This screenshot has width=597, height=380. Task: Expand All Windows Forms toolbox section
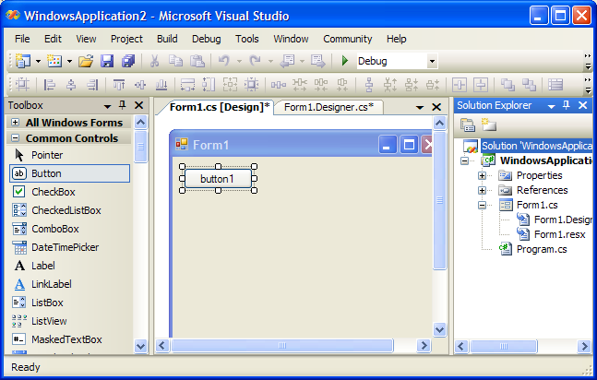pos(16,123)
